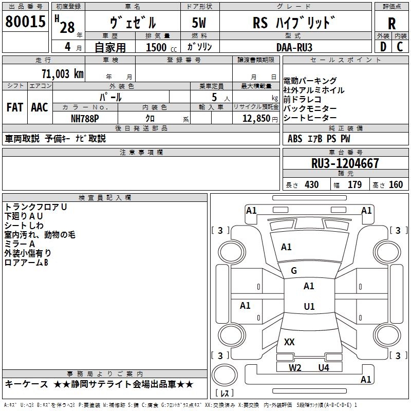Select the ABS エアB PS PW equipment line

point(319,139)
